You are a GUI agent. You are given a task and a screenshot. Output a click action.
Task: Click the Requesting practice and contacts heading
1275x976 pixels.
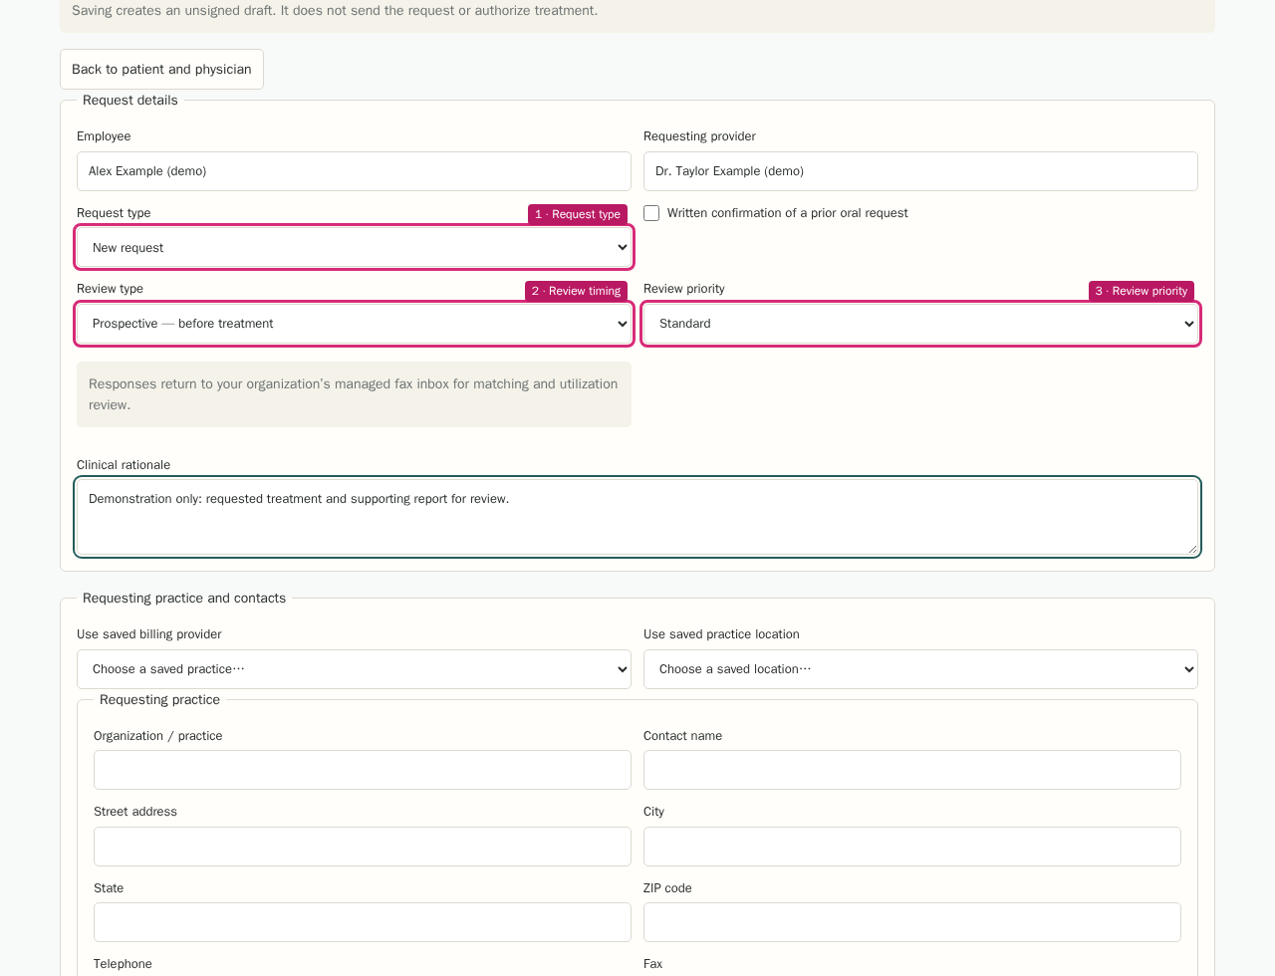pos(184,599)
